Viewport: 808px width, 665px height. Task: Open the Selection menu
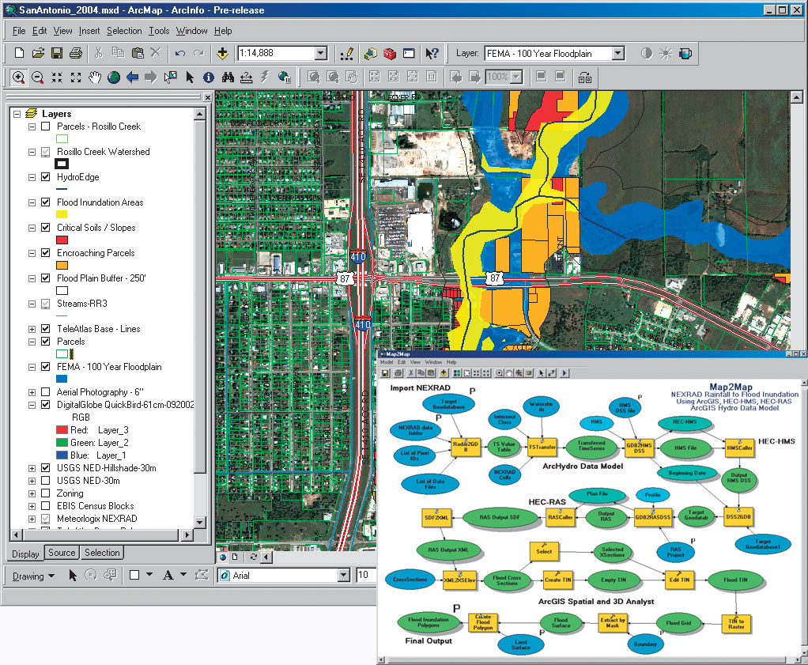tap(124, 31)
